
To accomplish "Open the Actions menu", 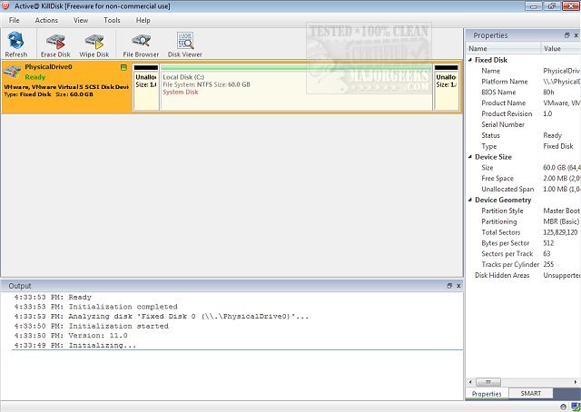I will (x=46, y=20).
